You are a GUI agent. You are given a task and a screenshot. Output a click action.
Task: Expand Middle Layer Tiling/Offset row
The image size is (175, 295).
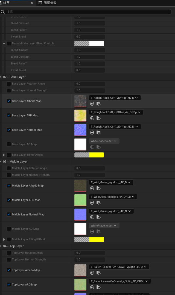(x=4, y=239)
